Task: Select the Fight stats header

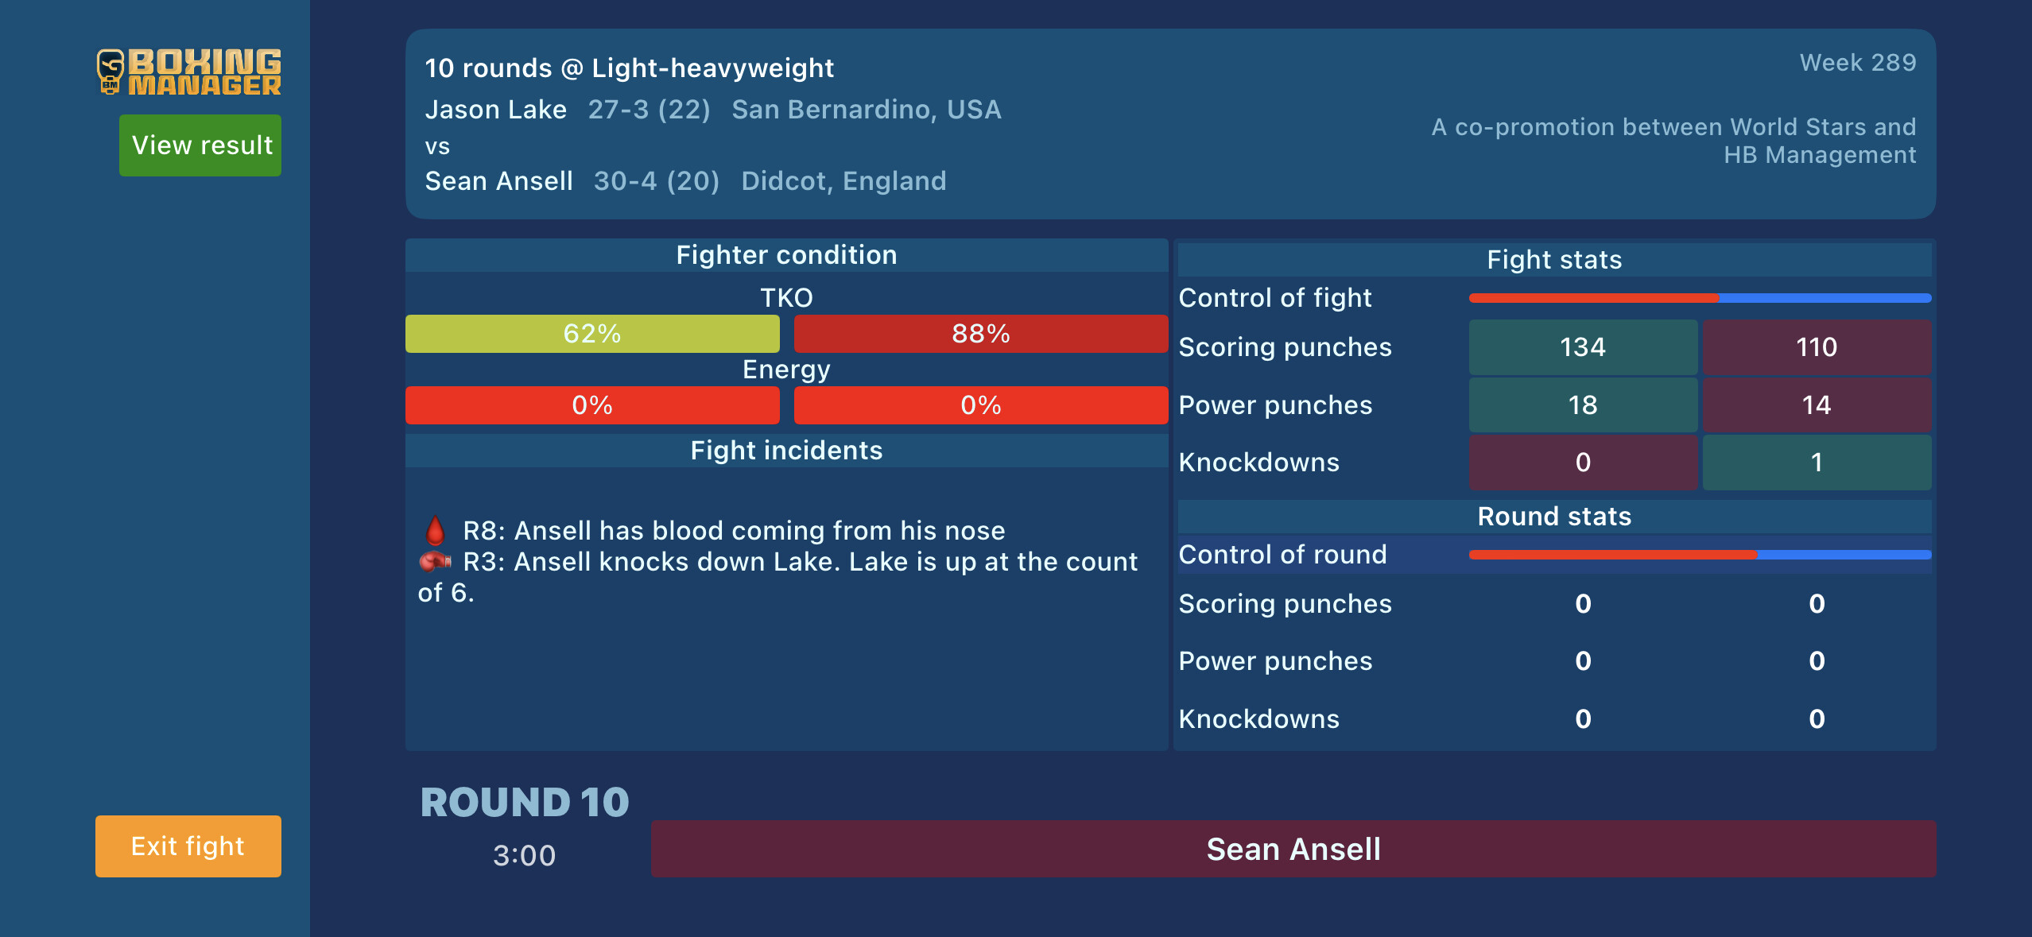Action: [1554, 260]
